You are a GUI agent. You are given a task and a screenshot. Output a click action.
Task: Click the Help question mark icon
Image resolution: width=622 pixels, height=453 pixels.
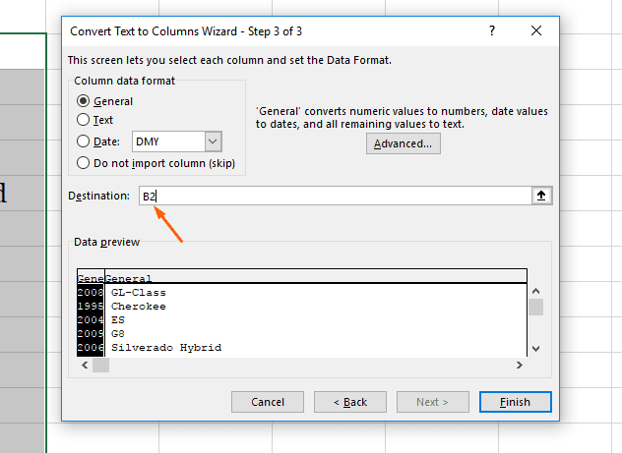point(492,30)
